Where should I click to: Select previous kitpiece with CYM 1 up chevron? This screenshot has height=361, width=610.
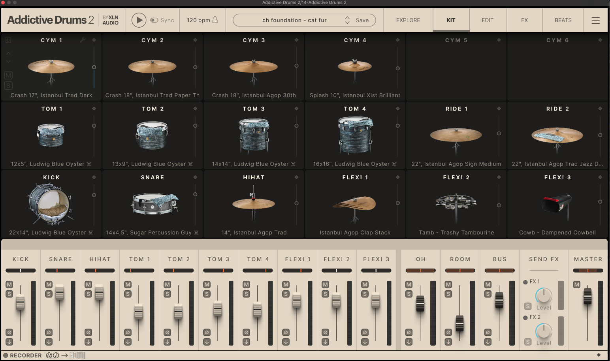8,53
